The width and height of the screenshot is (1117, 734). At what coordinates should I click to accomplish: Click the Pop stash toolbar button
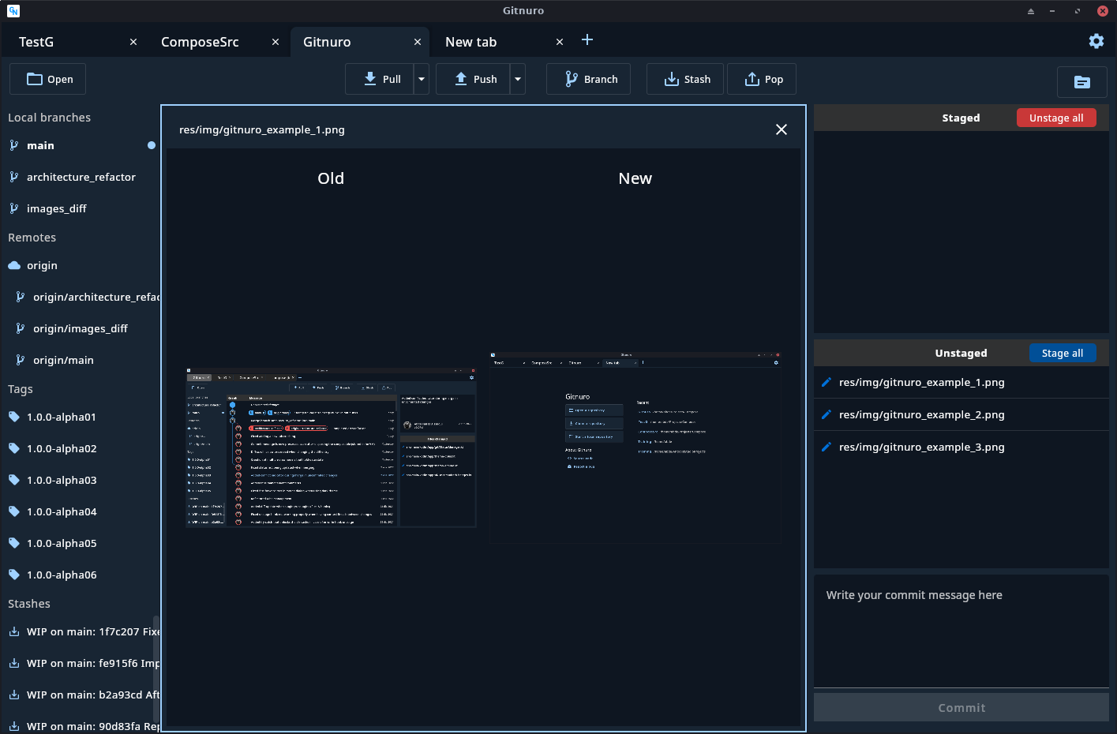[762, 79]
